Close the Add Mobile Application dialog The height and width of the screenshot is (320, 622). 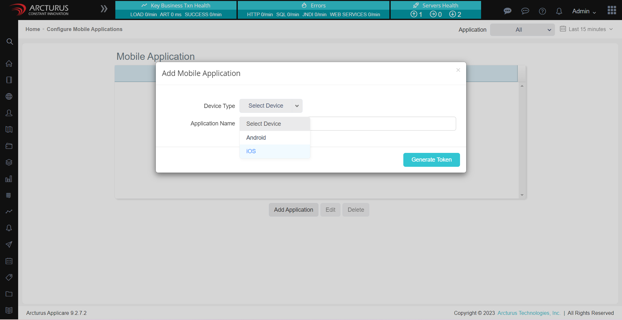click(x=458, y=70)
